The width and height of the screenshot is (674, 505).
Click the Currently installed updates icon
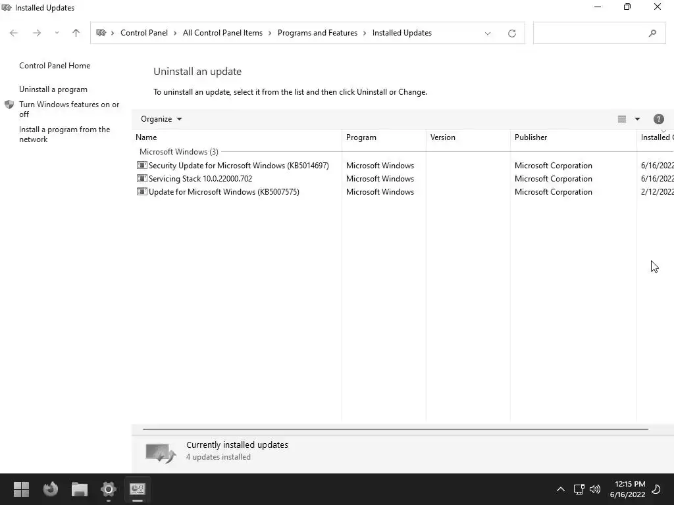pos(161,452)
